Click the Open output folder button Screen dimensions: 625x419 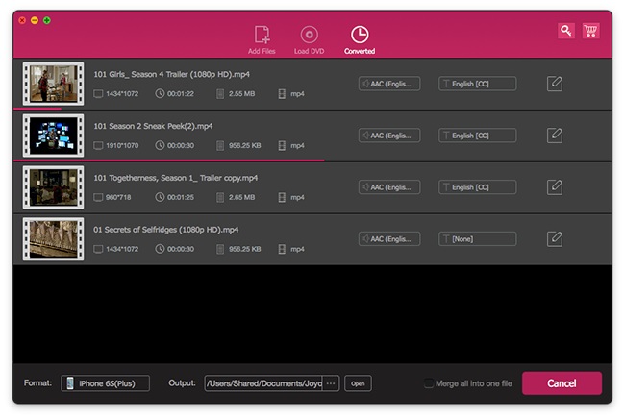(x=358, y=383)
